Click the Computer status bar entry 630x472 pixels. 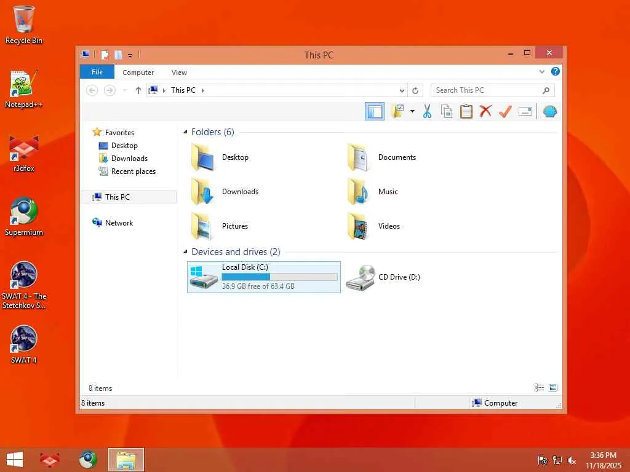(495, 403)
